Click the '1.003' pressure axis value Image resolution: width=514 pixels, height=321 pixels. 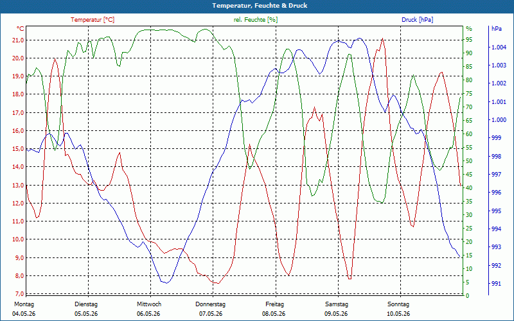[499, 65]
